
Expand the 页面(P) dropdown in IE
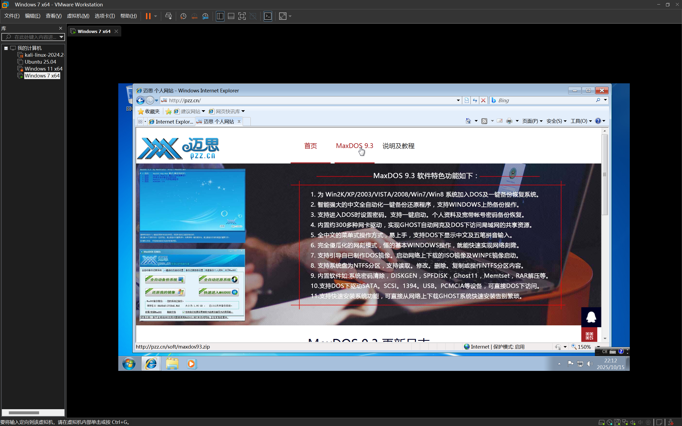[x=532, y=121]
